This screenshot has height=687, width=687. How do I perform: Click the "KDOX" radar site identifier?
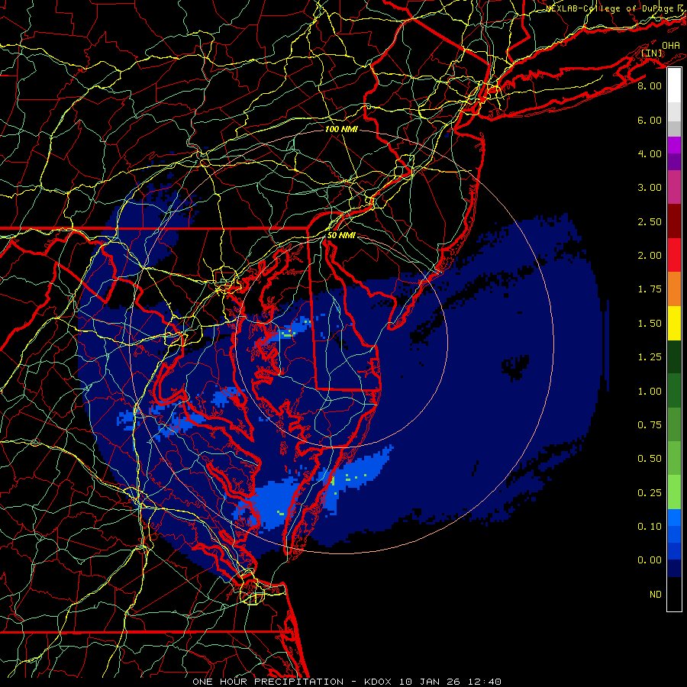pyautogui.click(x=379, y=682)
